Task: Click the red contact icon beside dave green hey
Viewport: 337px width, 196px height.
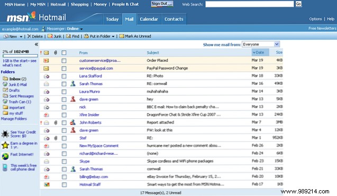Action: tap(73, 99)
